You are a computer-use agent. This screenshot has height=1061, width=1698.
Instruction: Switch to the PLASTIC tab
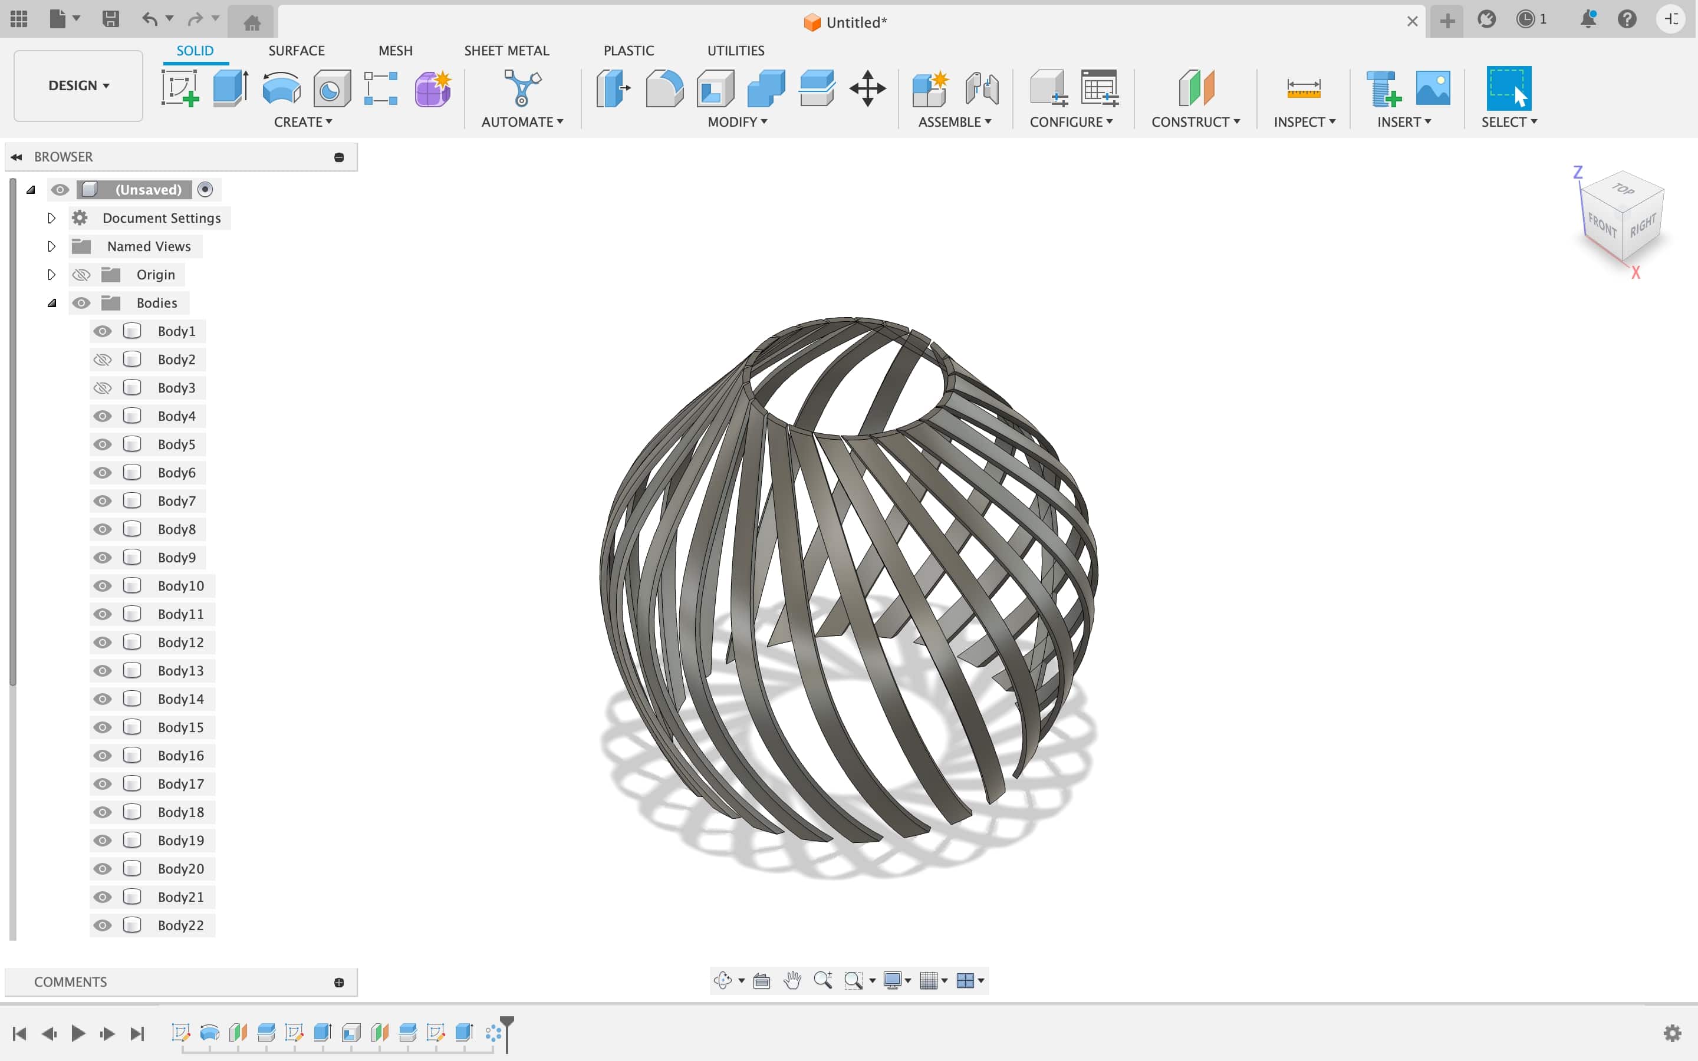tap(628, 51)
